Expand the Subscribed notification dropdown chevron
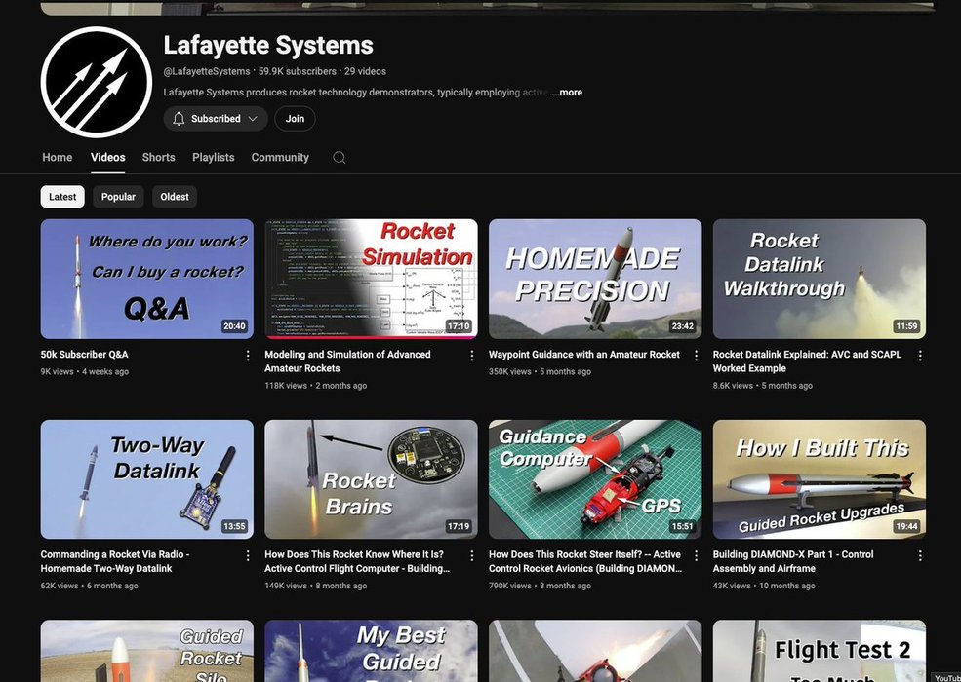 [x=253, y=119]
